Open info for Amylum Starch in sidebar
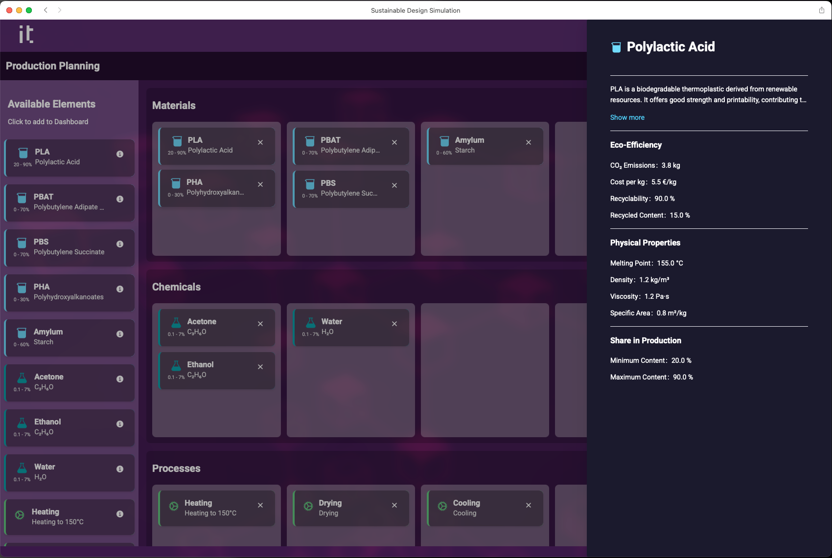 tap(120, 334)
